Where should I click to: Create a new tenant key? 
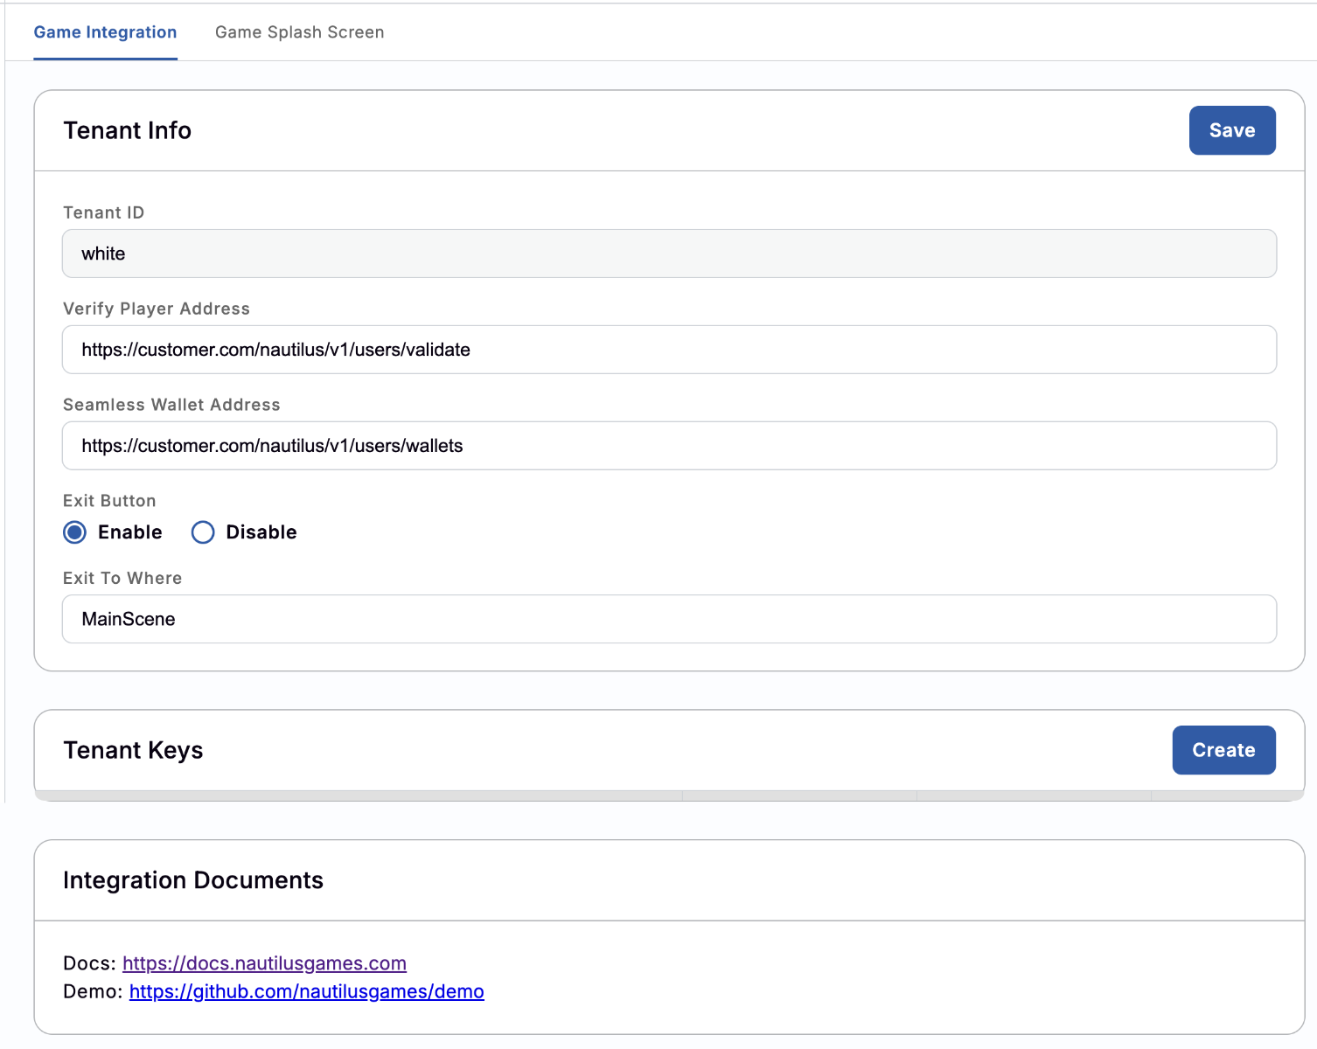pyautogui.click(x=1223, y=750)
